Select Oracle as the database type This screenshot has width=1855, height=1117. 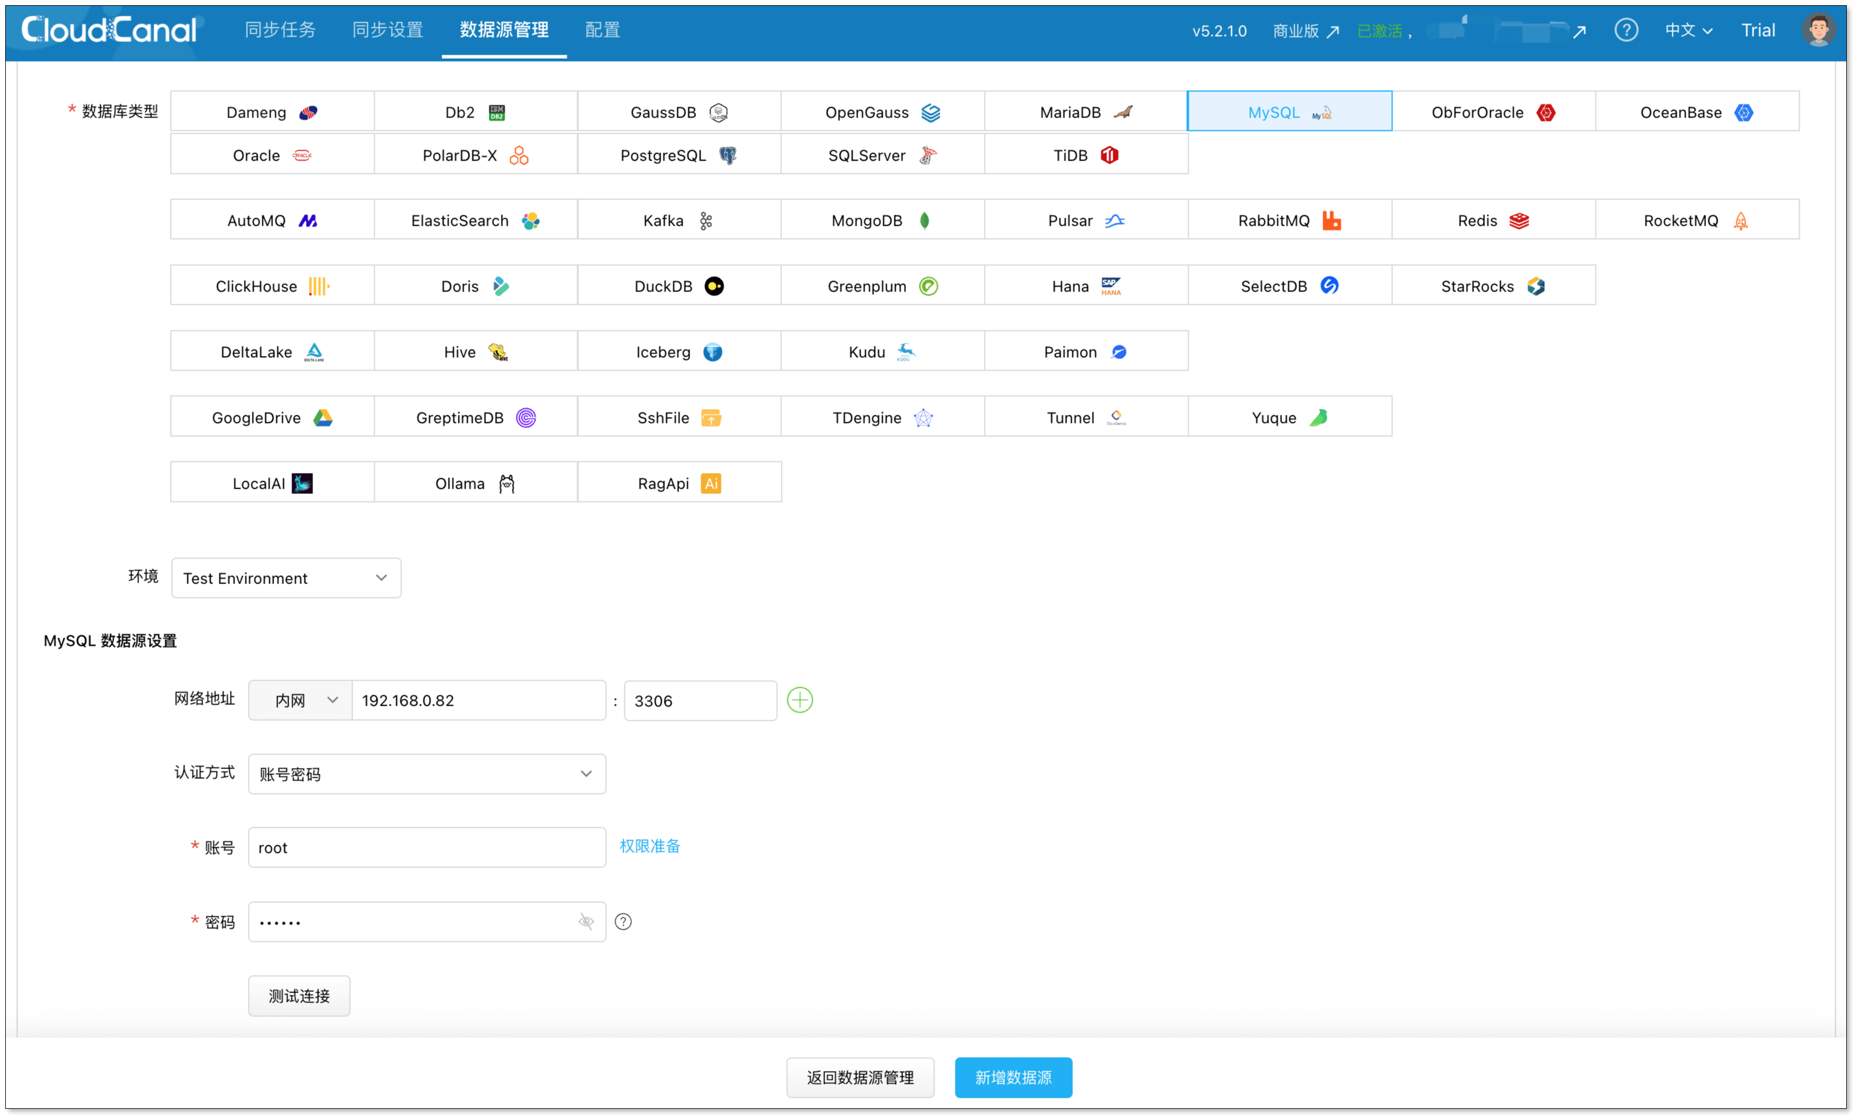point(272,155)
